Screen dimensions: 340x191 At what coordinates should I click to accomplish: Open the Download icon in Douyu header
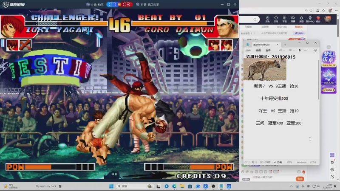pyautogui.click(x=284, y=19)
